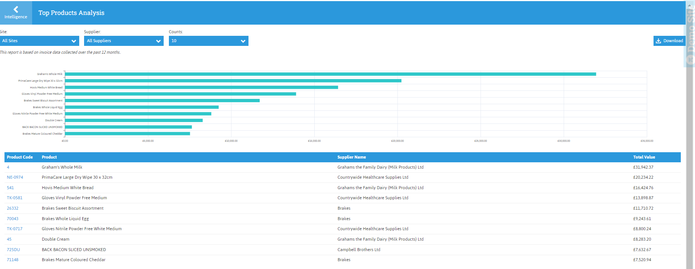Viewport: 695px width, 269px height.
Task: Click the £7,520.94 total value
Action: (642, 260)
